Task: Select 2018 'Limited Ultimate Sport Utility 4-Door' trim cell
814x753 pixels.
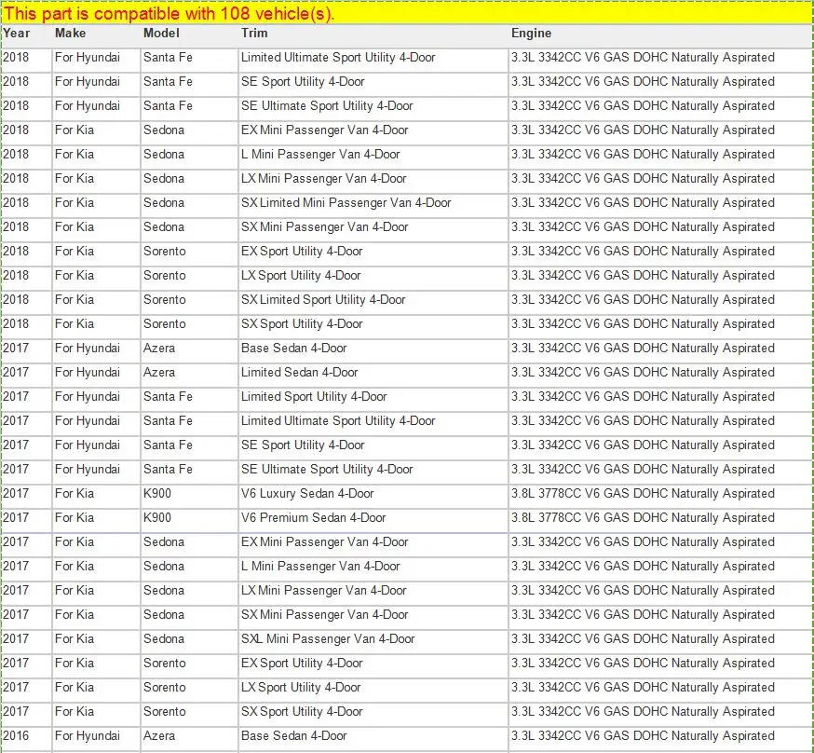Action: click(x=338, y=58)
